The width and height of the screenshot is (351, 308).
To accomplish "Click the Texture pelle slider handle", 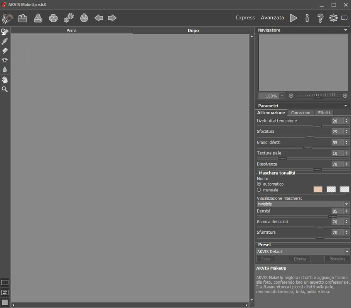I will click(x=282, y=159).
